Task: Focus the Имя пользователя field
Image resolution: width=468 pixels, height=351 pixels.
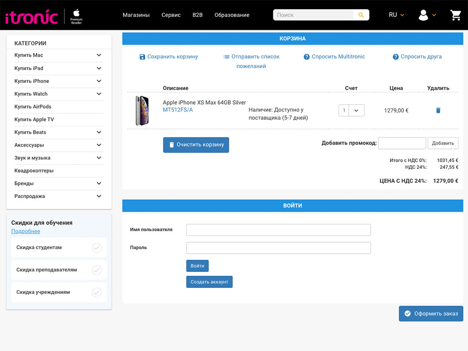Action: pyautogui.click(x=278, y=230)
